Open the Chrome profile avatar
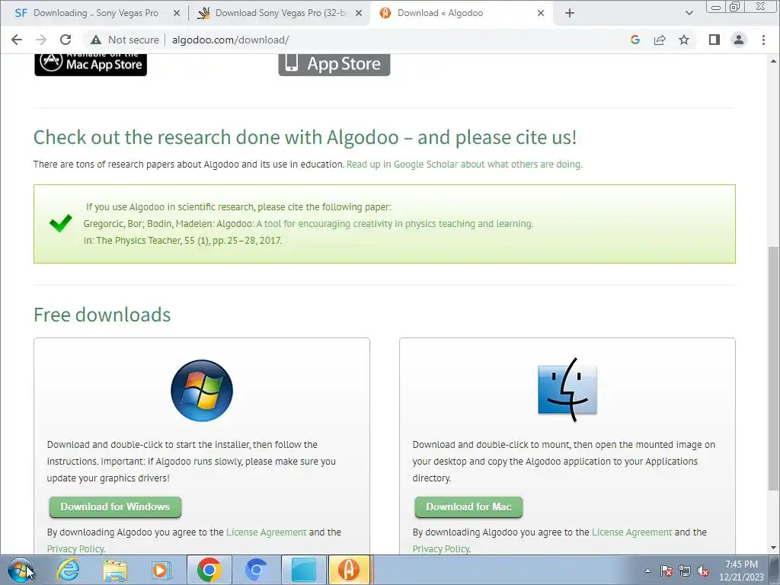This screenshot has width=780, height=585. tap(739, 40)
